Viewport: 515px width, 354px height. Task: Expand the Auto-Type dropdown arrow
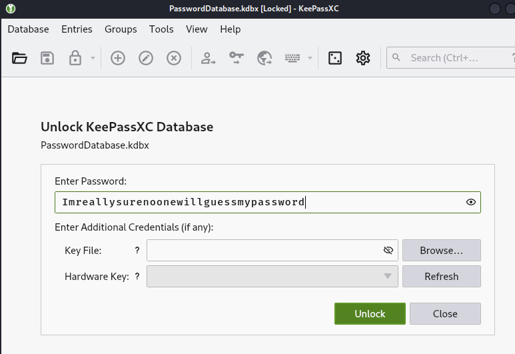click(x=310, y=58)
